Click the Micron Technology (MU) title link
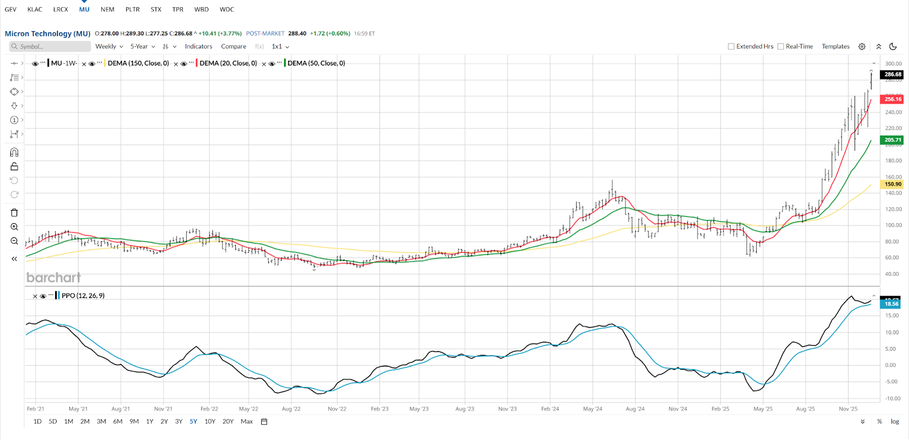The image size is (909, 440). tap(48, 33)
